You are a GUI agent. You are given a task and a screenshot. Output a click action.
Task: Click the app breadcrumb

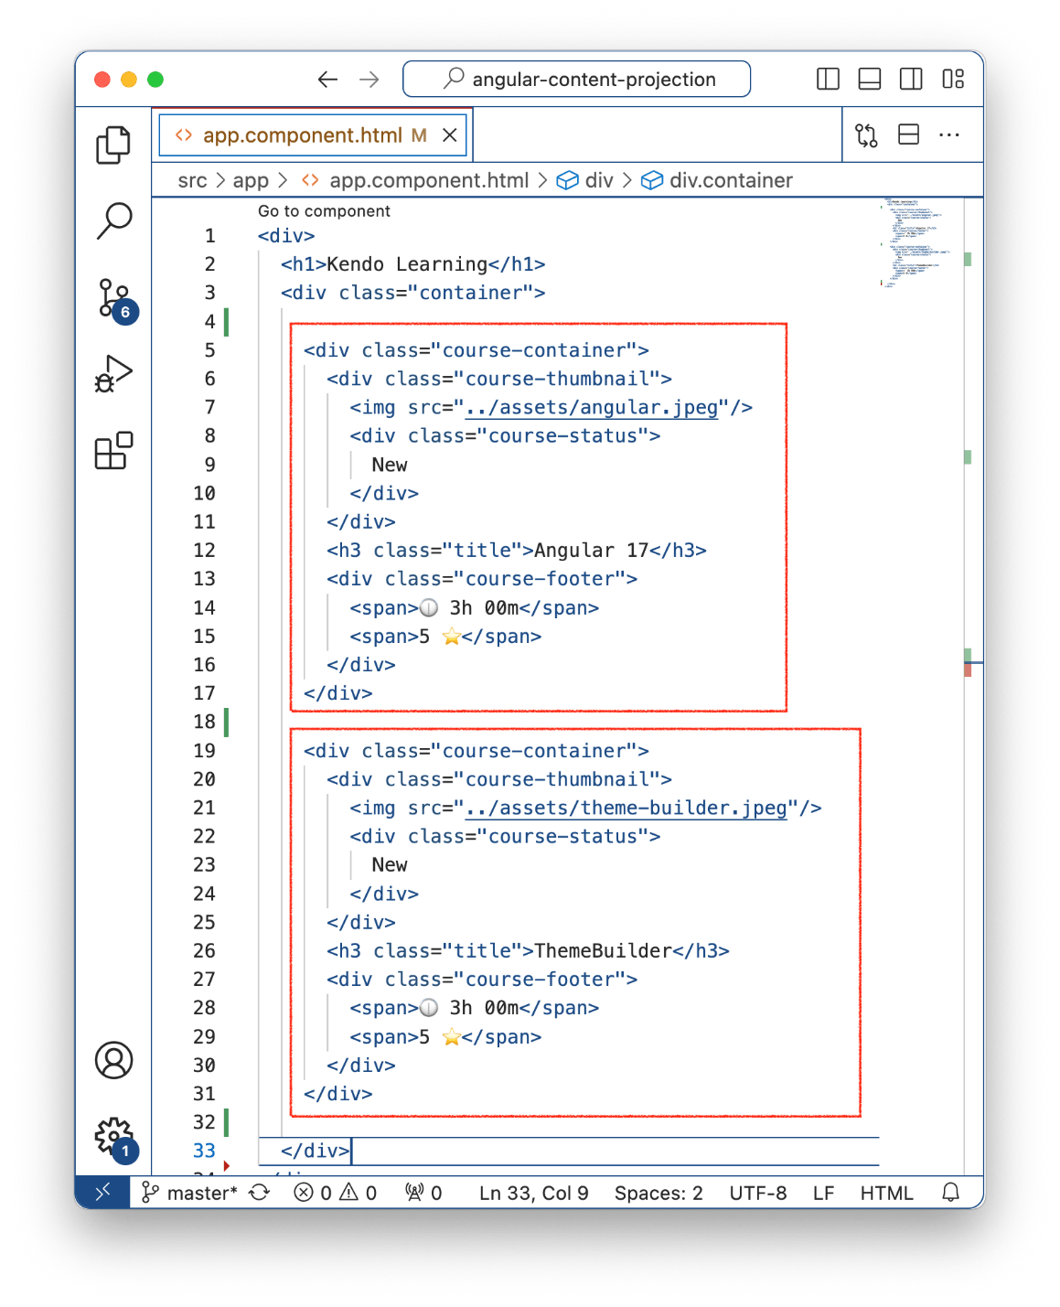click(x=251, y=180)
